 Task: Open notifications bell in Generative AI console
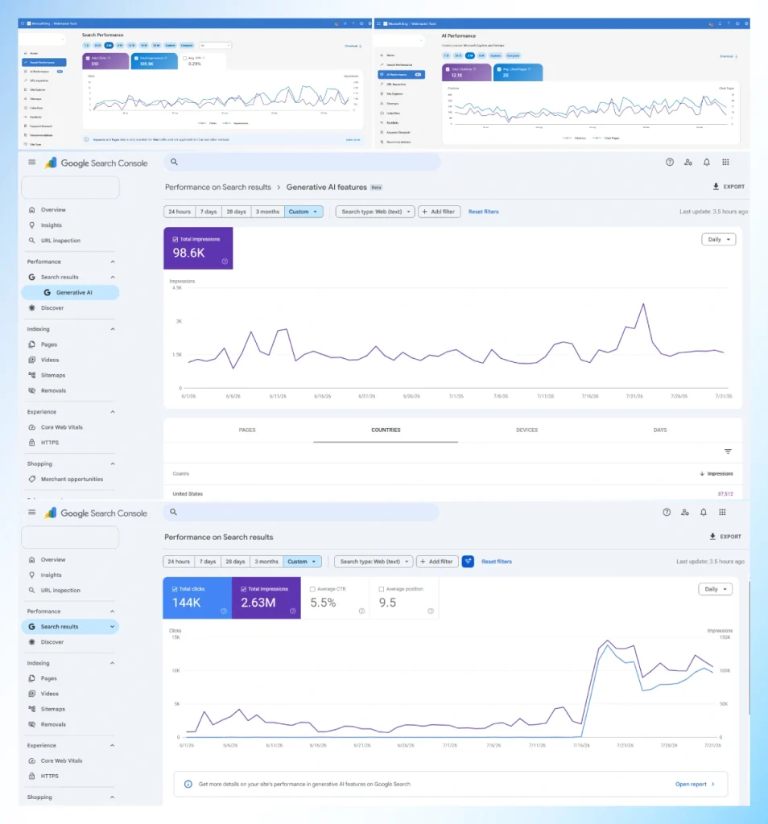click(x=707, y=163)
